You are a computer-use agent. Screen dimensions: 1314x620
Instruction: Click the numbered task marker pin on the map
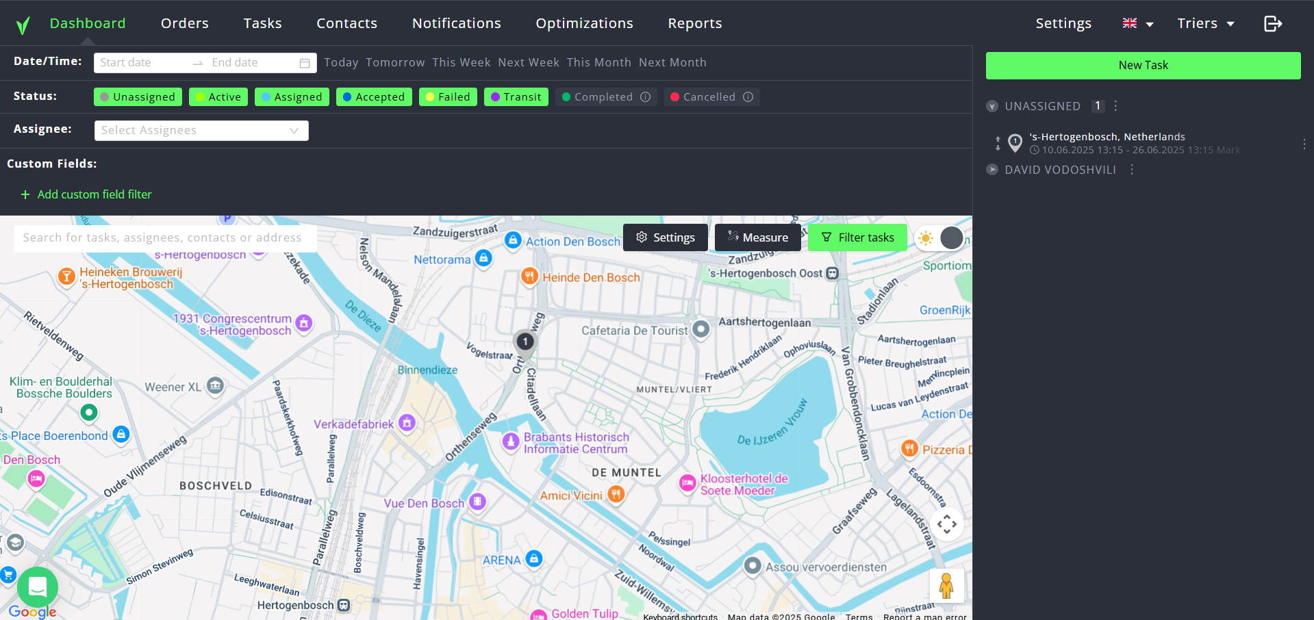pyautogui.click(x=525, y=341)
